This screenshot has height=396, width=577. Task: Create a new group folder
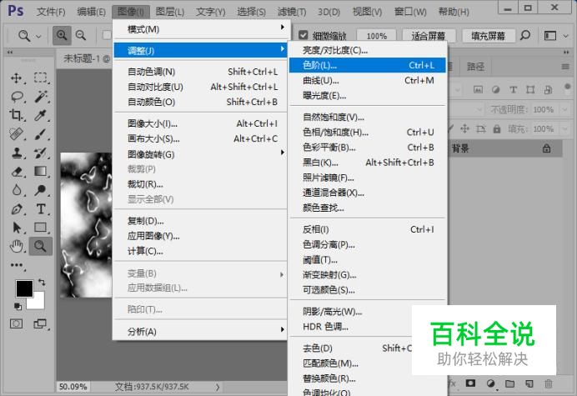click(x=509, y=383)
